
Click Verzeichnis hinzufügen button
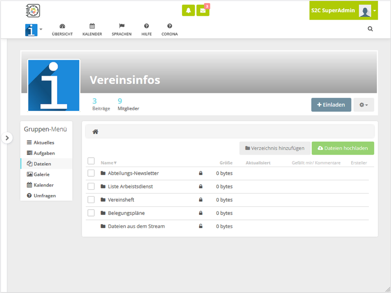click(x=275, y=148)
